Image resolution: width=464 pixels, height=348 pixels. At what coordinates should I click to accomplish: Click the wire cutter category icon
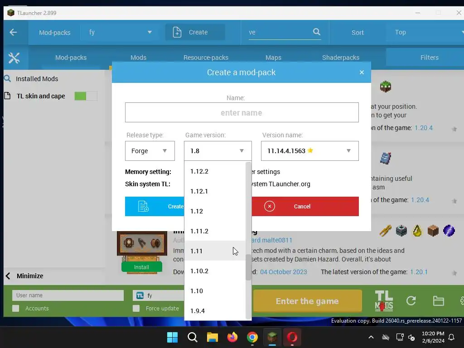385,231
